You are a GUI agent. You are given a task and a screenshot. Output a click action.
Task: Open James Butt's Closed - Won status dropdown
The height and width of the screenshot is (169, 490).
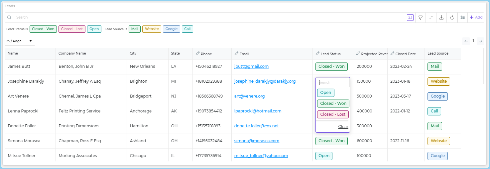tap(331, 66)
